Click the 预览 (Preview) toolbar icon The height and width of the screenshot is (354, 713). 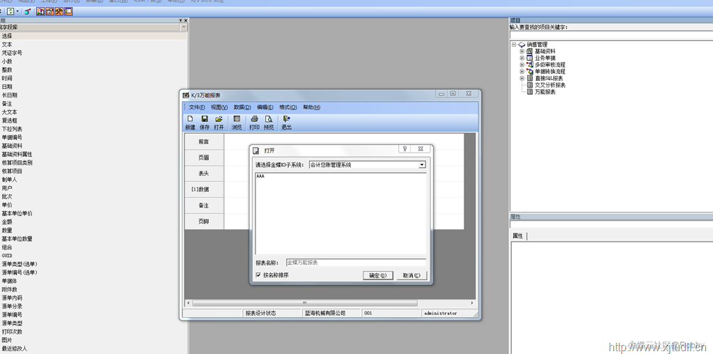269,119
